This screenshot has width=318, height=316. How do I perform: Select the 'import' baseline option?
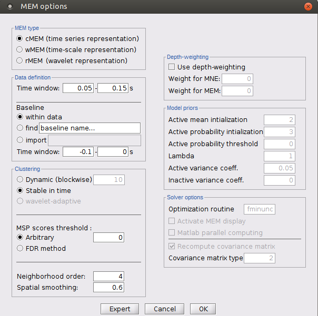tap(20, 140)
